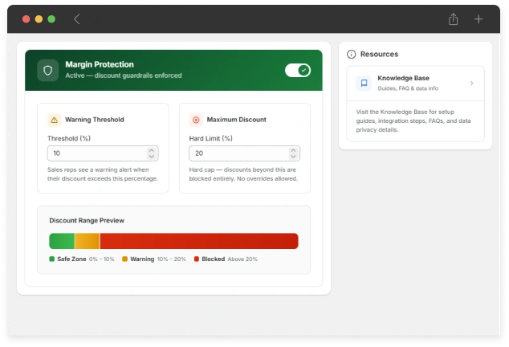Screen dimensions: 509x347
Task: Click the 'Warning Threshold' card title
Action: click(x=95, y=120)
